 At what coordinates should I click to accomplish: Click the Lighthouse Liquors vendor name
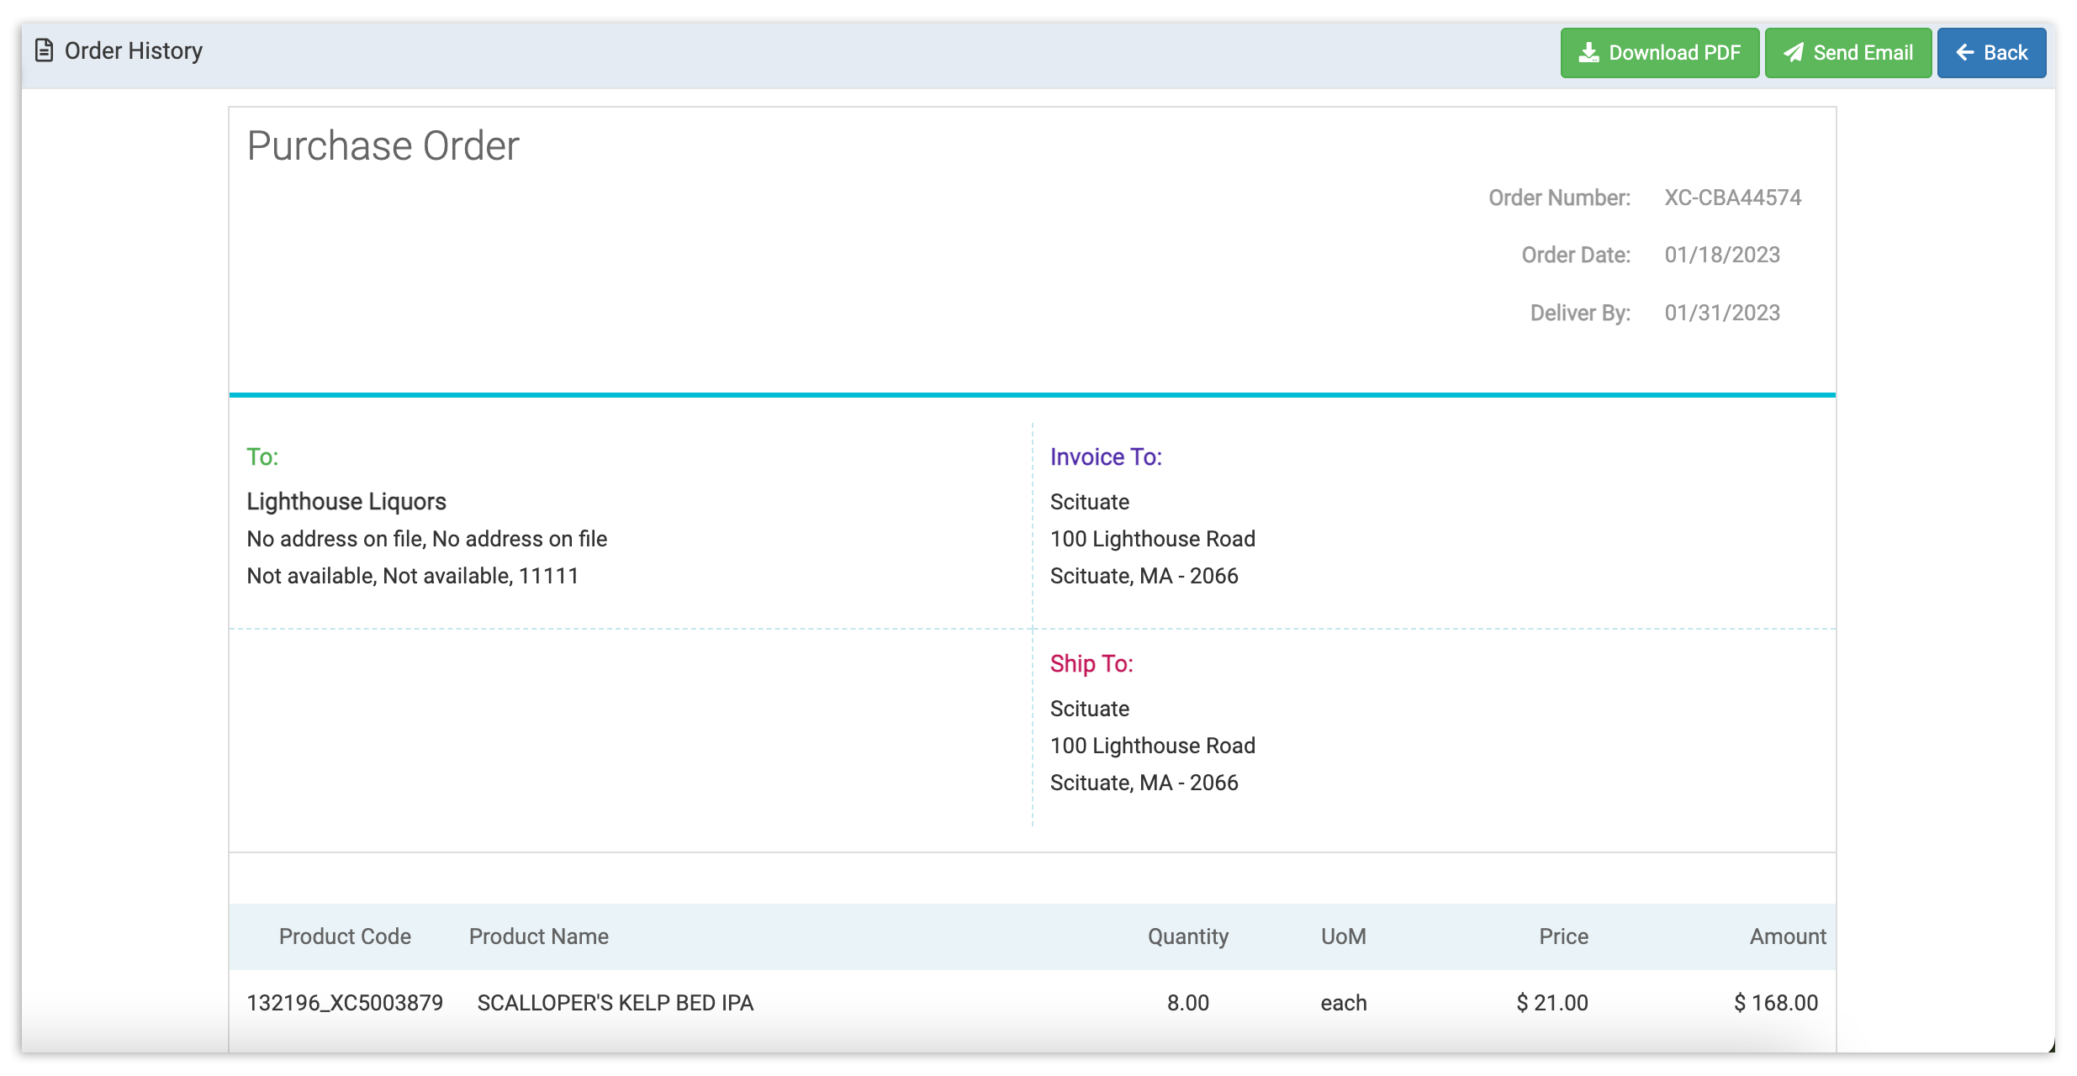click(x=346, y=502)
